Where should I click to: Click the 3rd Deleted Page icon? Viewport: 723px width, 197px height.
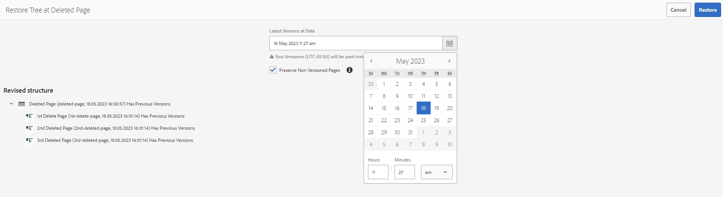point(29,140)
